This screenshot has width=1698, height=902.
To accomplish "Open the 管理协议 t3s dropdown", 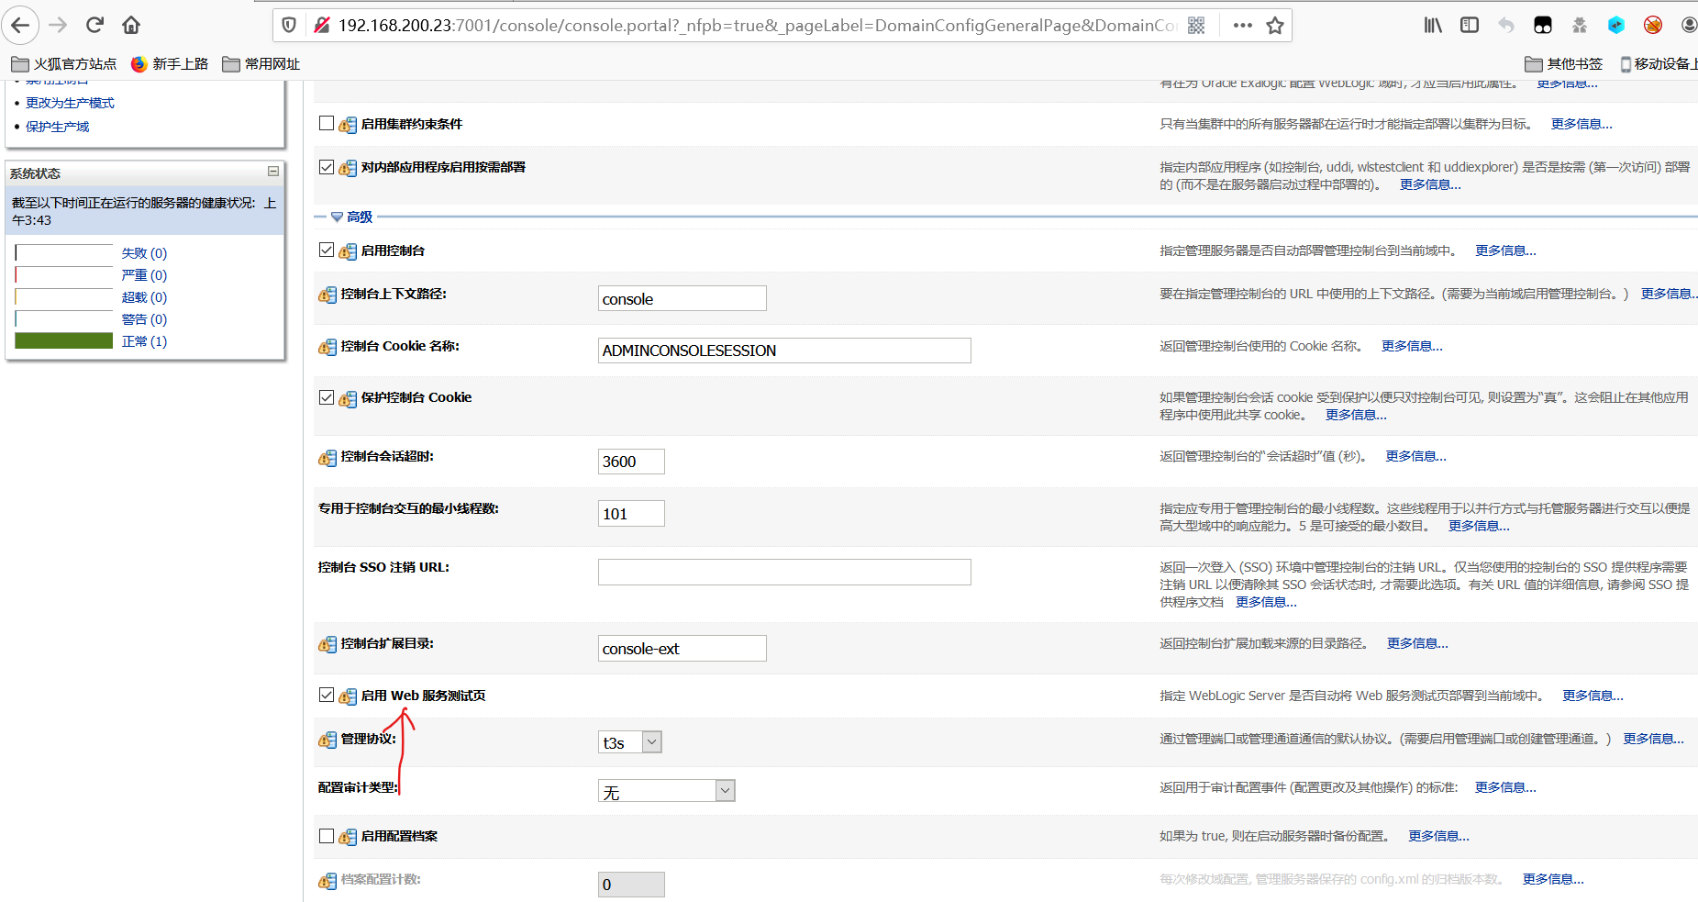I will click(x=630, y=742).
